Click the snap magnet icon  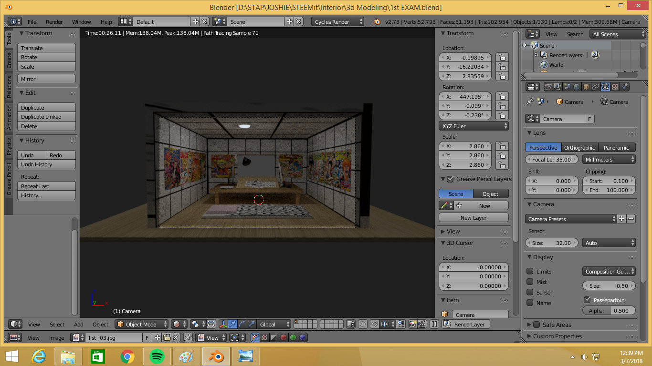(375, 324)
